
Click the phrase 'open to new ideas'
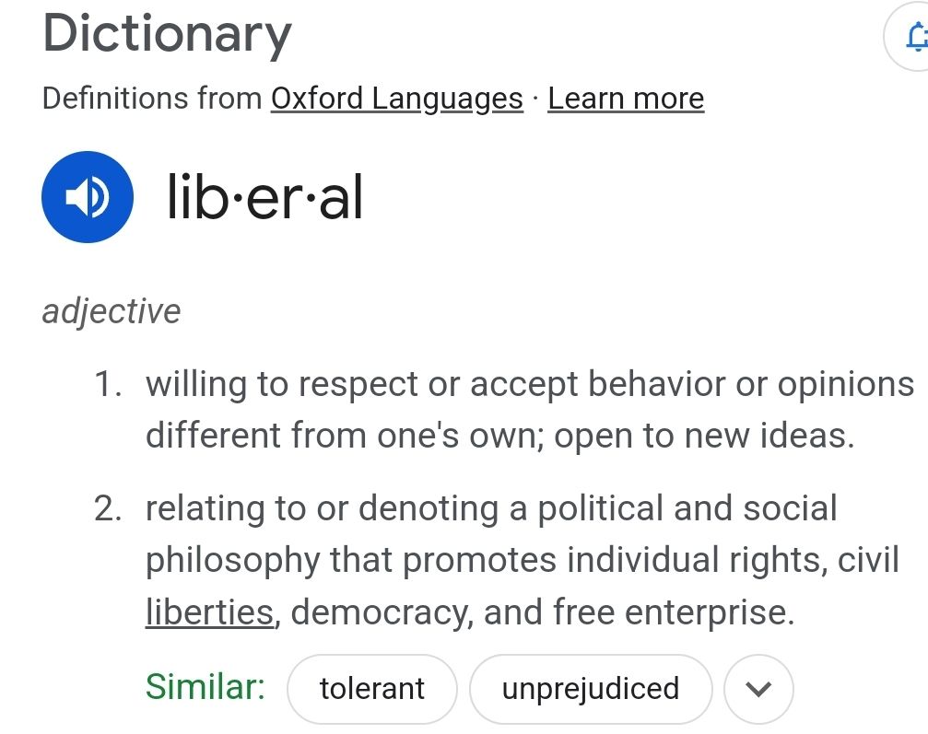pos(703,435)
